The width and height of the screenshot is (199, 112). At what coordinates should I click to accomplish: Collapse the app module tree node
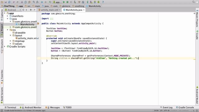click(x=5, y=13)
